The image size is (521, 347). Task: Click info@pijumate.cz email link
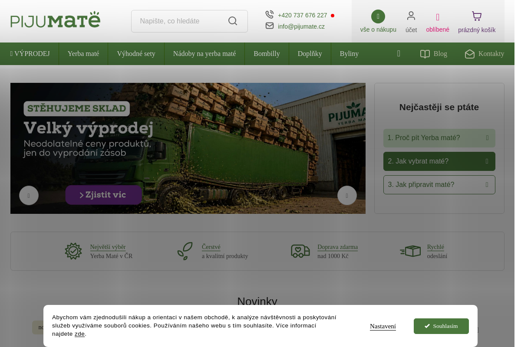click(x=301, y=26)
